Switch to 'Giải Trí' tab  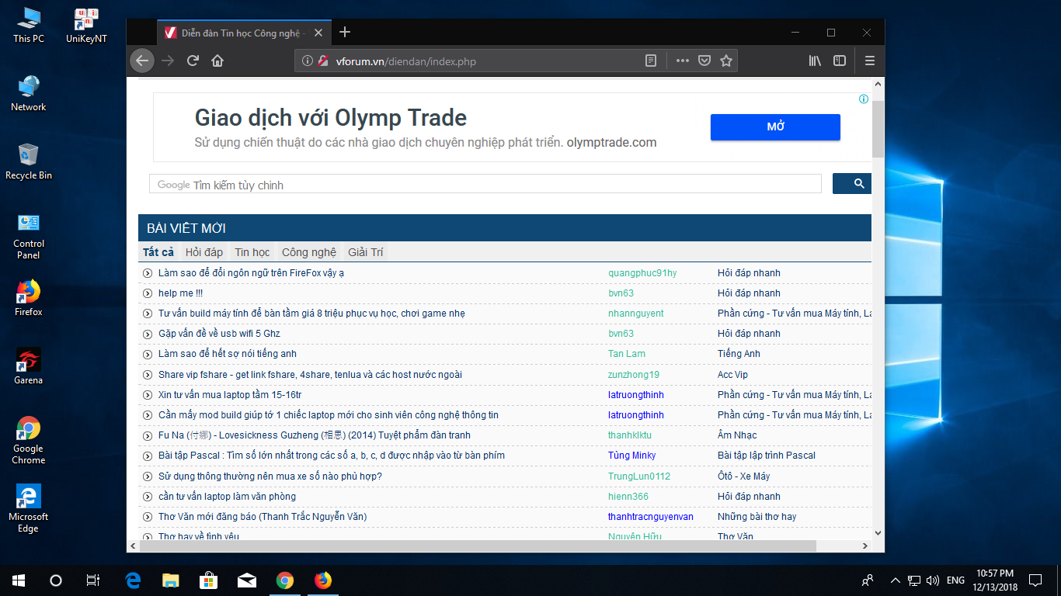pyautogui.click(x=366, y=252)
